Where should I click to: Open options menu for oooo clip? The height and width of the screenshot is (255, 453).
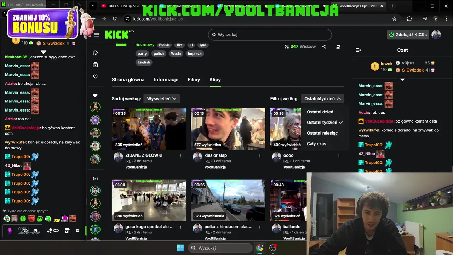[x=339, y=156]
